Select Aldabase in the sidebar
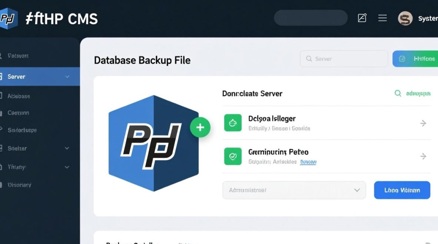The image size is (438, 244). (19, 96)
